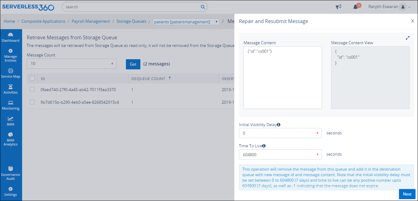The image size is (418, 201).
Task: Check message starting with 0faed740
Action: (x=32, y=89)
